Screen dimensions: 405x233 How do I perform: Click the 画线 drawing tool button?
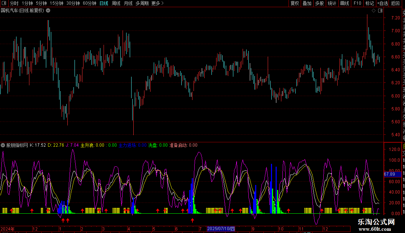click(x=344, y=3)
